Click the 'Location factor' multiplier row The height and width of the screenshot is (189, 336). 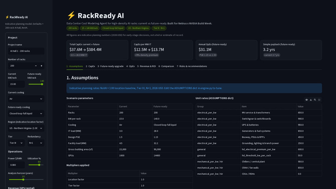point(129,179)
